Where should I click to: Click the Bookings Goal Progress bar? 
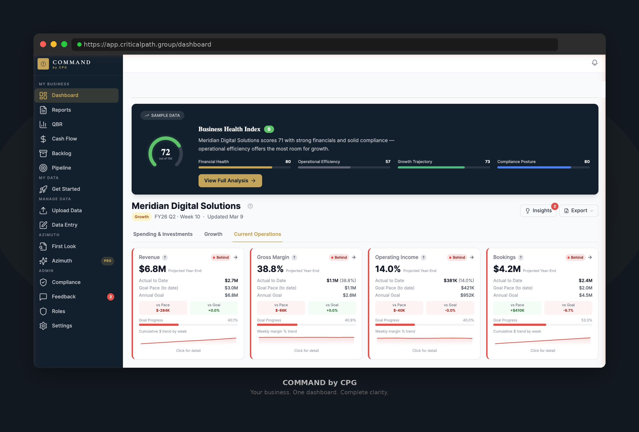[543, 325]
